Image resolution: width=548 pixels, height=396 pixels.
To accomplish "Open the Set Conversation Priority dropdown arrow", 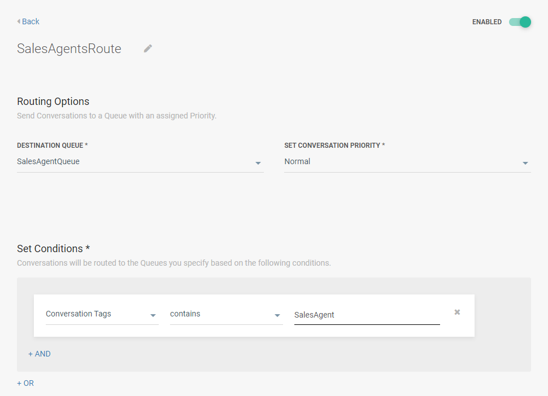I will coord(525,163).
